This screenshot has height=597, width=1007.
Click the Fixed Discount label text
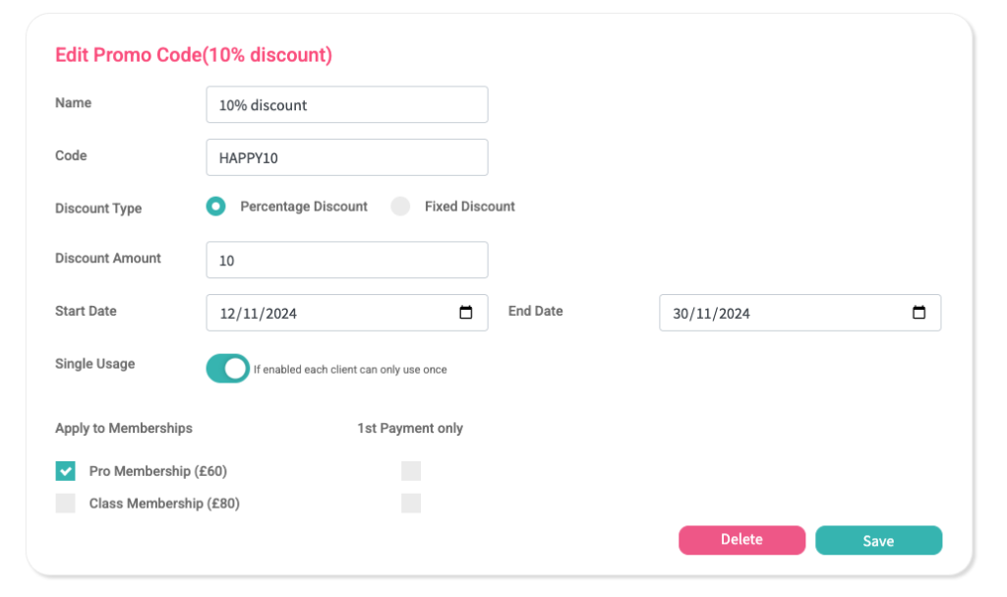pos(470,207)
